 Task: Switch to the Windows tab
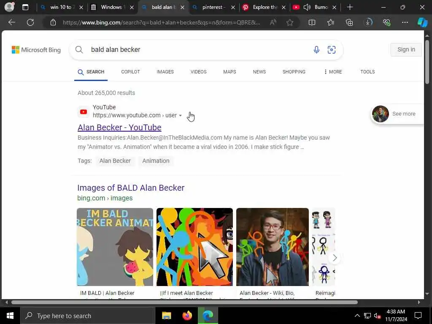[111, 7]
